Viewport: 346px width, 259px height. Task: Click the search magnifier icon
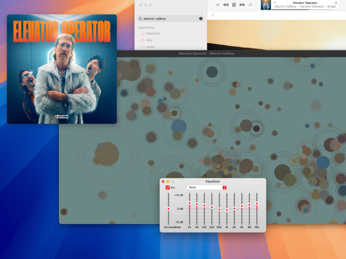[140, 19]
